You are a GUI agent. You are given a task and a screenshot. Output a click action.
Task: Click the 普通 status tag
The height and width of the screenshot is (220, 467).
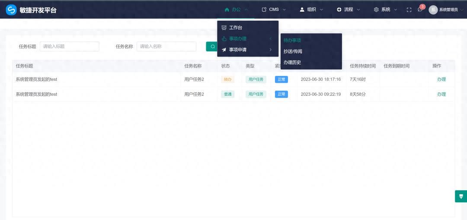coord(227,94)
